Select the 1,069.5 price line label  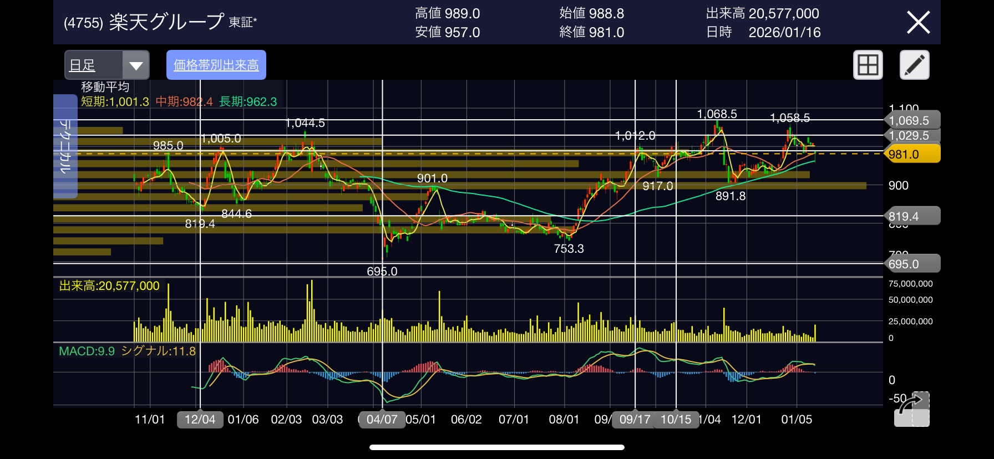click(911, 120)
